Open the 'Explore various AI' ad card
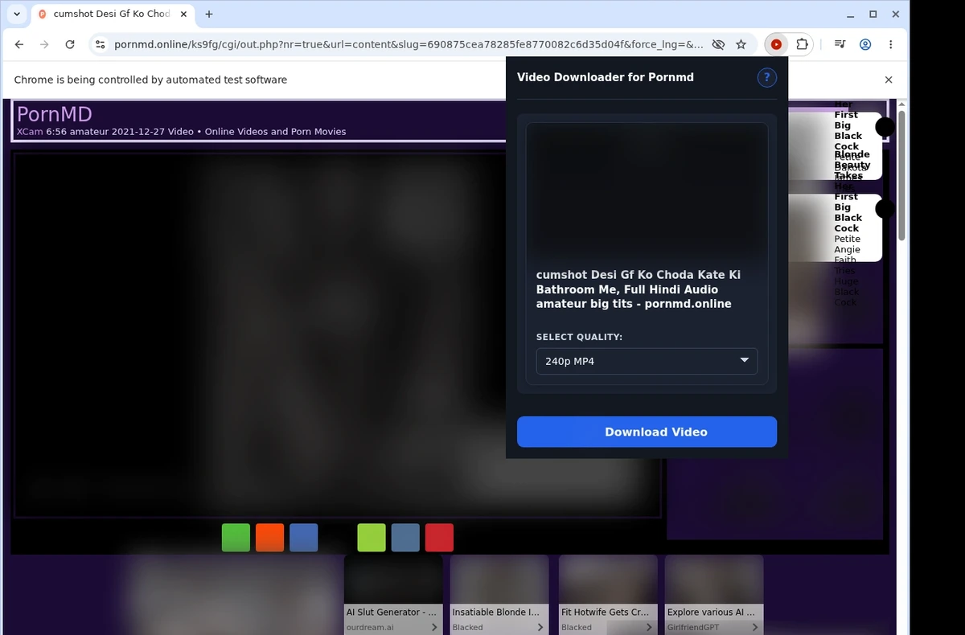Viewport: 965px width, 635px height. tap(714, 595)
